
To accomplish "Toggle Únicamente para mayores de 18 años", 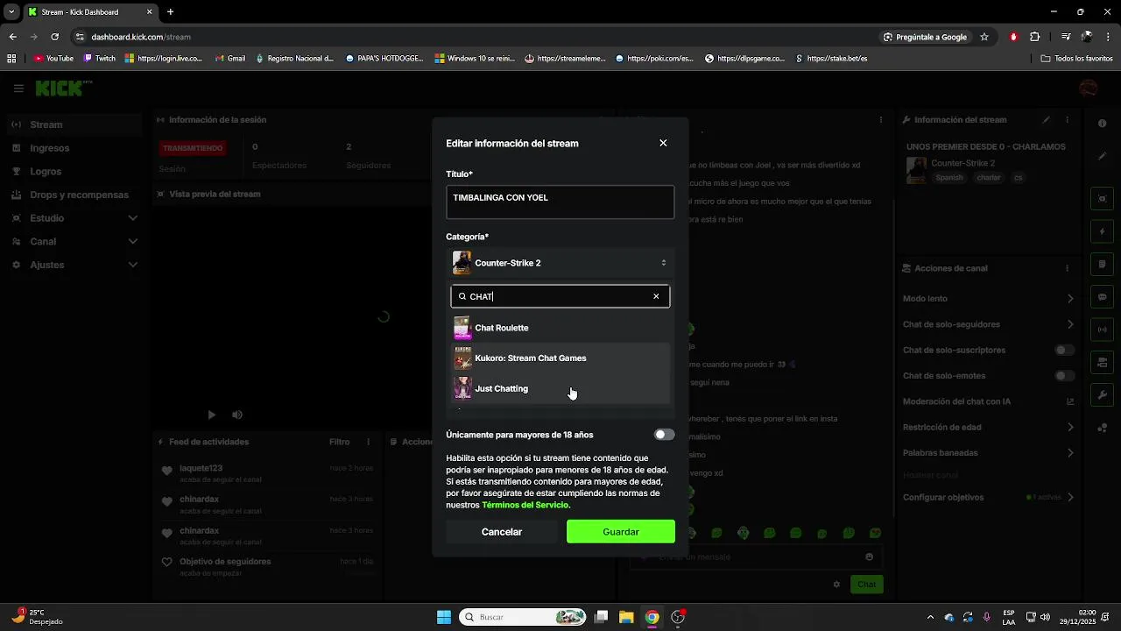I will pyautogui.click(x=665, y=435).
